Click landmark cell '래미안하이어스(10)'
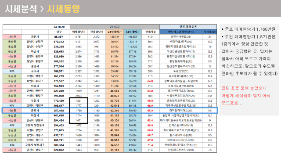Viewport: 281px width, 158px height. [181, 111]
